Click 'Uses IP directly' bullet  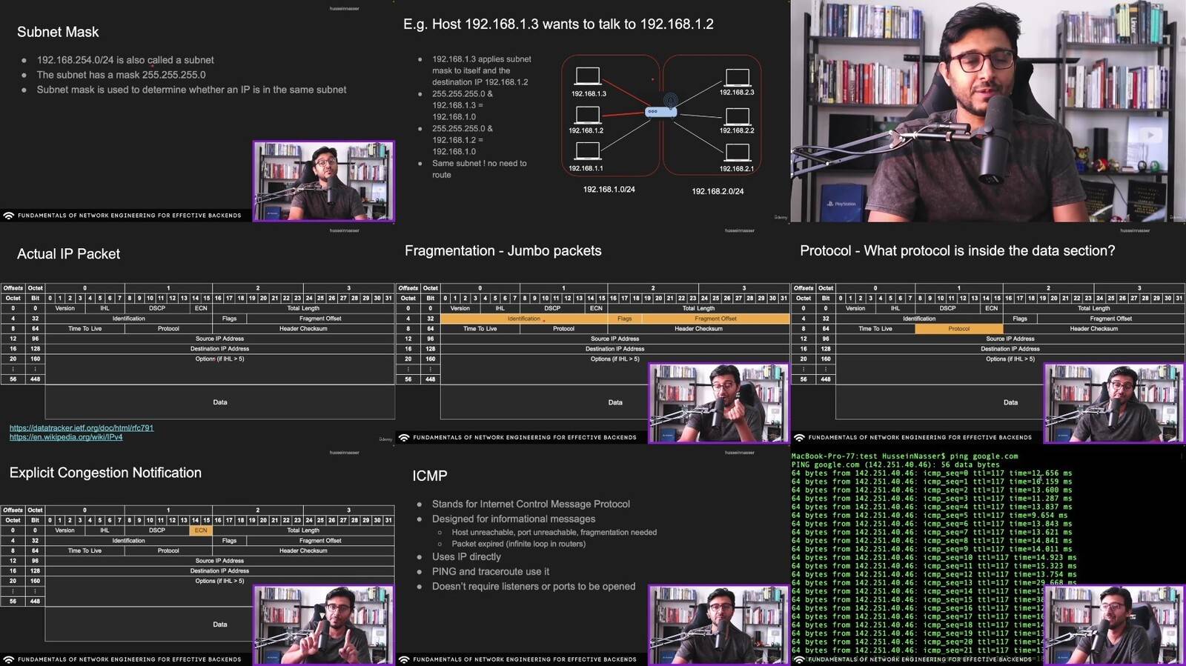pos(466,557)
